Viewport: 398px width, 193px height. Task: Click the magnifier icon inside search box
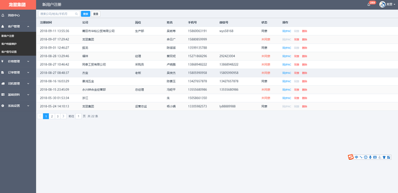[77, 14]
